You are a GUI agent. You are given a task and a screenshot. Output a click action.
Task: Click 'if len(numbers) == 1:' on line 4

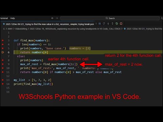[34, 44]
